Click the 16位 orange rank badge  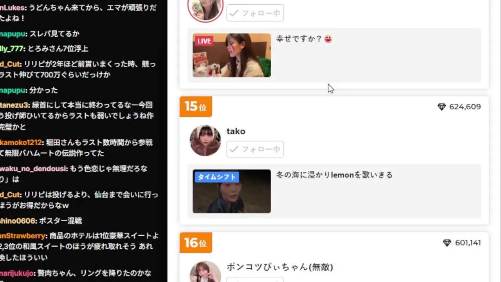196,242
